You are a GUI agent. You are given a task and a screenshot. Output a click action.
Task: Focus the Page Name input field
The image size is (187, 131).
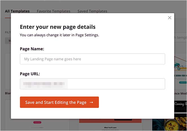pyautogui.click(x=92, y=59)
